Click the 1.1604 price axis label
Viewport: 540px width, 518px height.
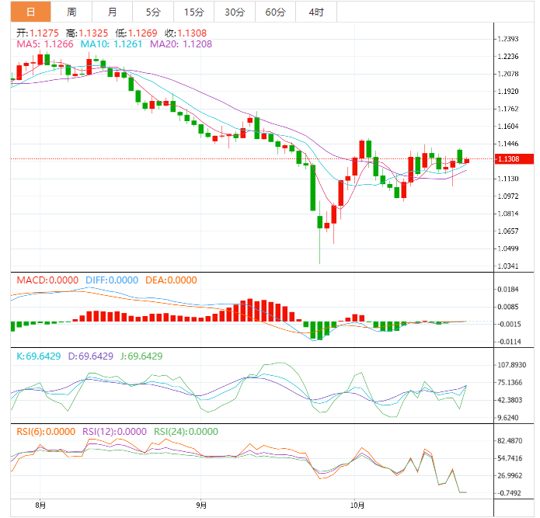point(508,127)
